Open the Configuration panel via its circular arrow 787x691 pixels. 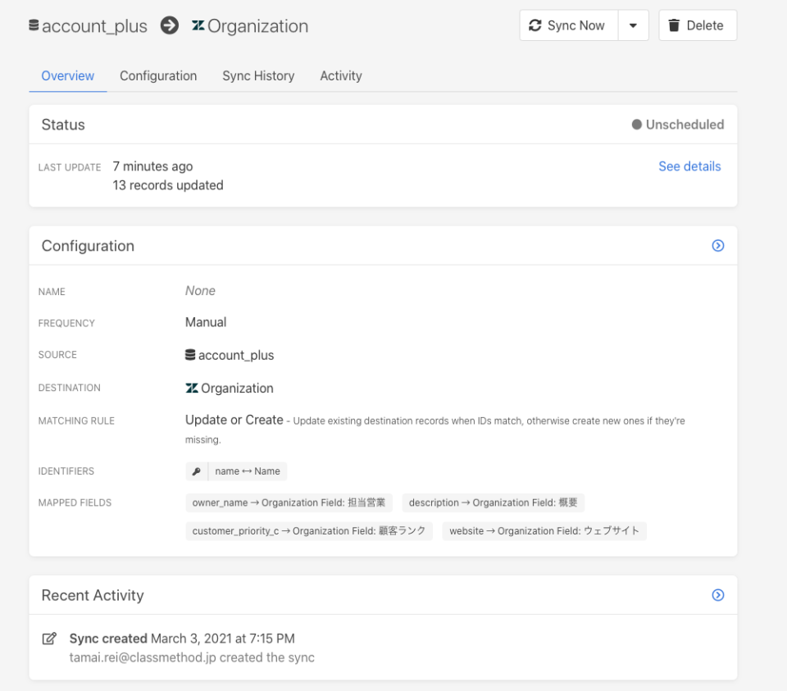[x=717, y=245]
